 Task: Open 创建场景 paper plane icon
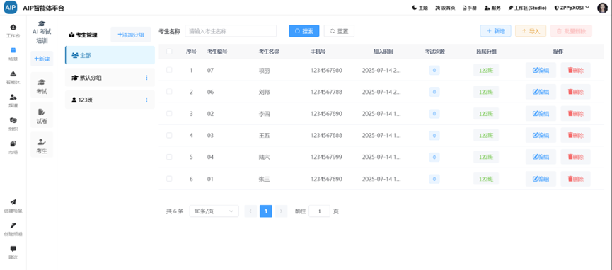coord(13,202)
